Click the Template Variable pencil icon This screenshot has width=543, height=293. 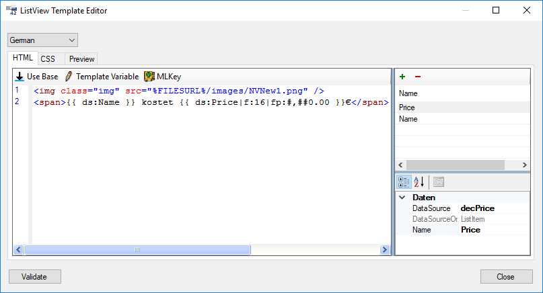click(68, 77)
